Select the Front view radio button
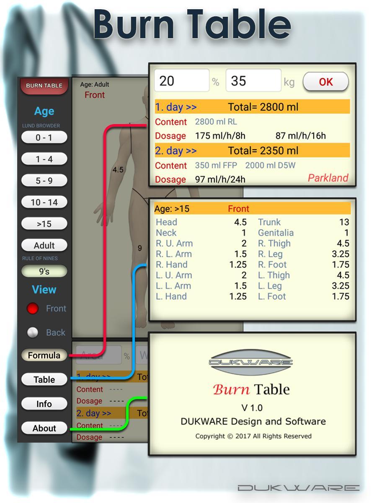Viewport: 377px width, 503px height. pyautogui.click(x=33, y=309)
